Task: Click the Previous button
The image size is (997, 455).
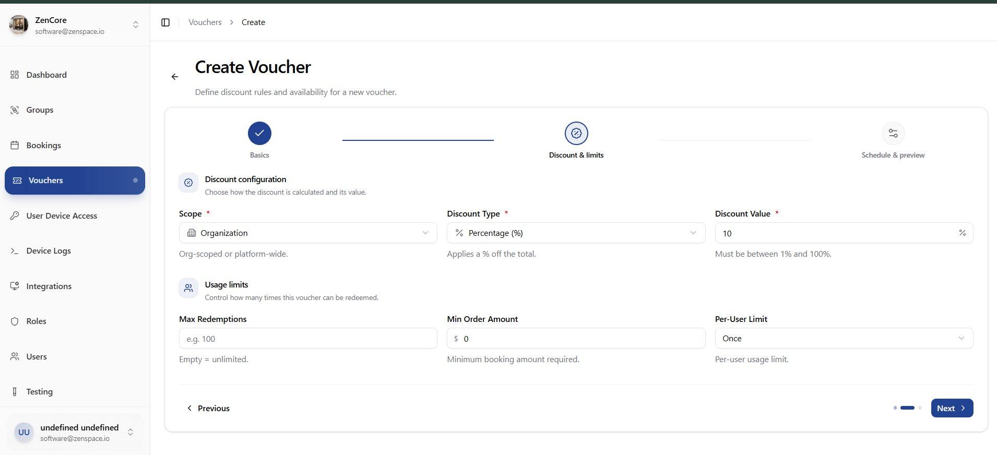Action: point(208,408)
